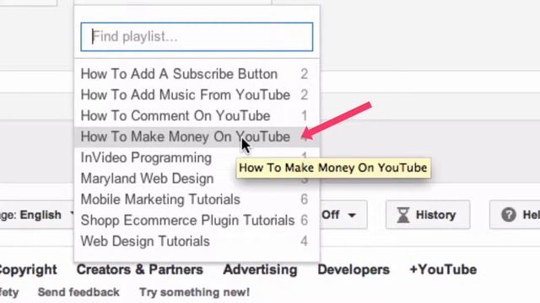Select How To Add A Subscribe Button playlist
The image size is (540, 303).
(197, 74)
